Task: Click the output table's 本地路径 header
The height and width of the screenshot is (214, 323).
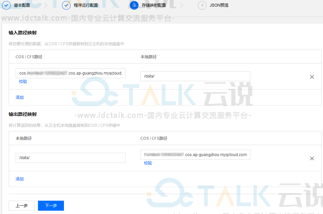Action: click(x=24, y=138)
